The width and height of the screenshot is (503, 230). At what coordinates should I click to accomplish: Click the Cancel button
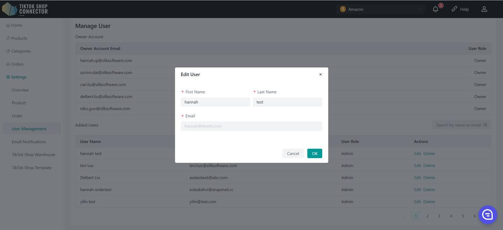click(x=293, y=153)
